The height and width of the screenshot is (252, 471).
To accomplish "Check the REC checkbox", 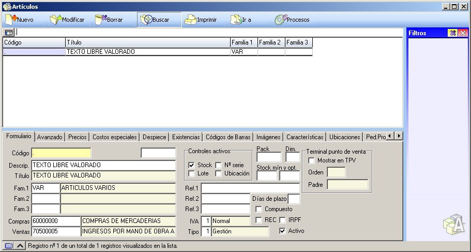I will point(259,220).
